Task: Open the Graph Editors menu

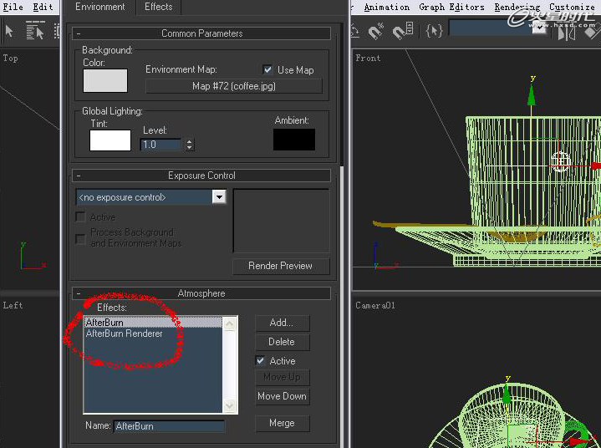Action: pos(451,7)
